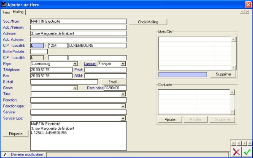Click the tab scroll right arrow
The image size is (253, 158).
pos(247,12)
